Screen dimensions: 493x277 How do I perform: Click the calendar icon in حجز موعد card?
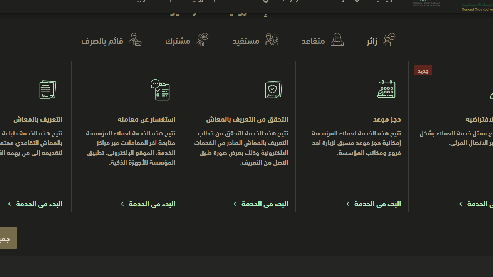(386, 89)
